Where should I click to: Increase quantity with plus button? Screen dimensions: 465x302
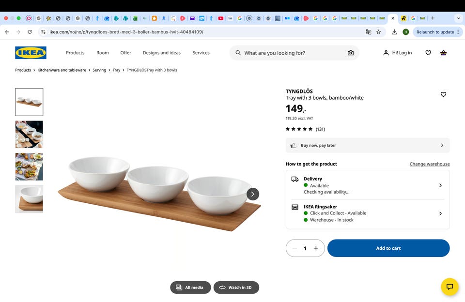pos(316,248)
